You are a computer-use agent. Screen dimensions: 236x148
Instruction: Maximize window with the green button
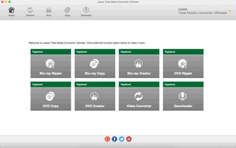click(x=10, y=2)
